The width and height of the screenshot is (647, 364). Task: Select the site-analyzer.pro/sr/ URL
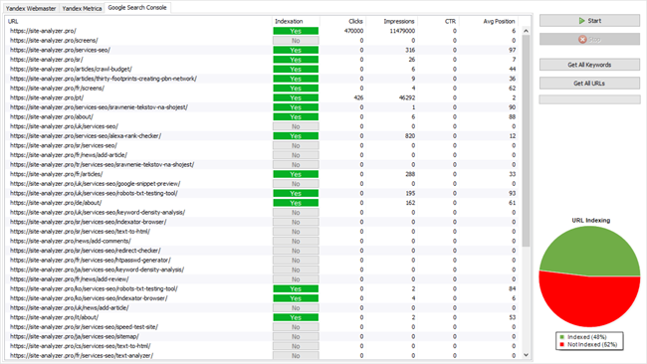[46, 60]
